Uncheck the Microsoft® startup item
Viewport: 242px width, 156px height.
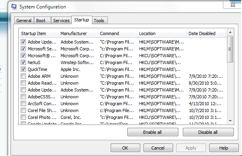[x=23, y=56]
